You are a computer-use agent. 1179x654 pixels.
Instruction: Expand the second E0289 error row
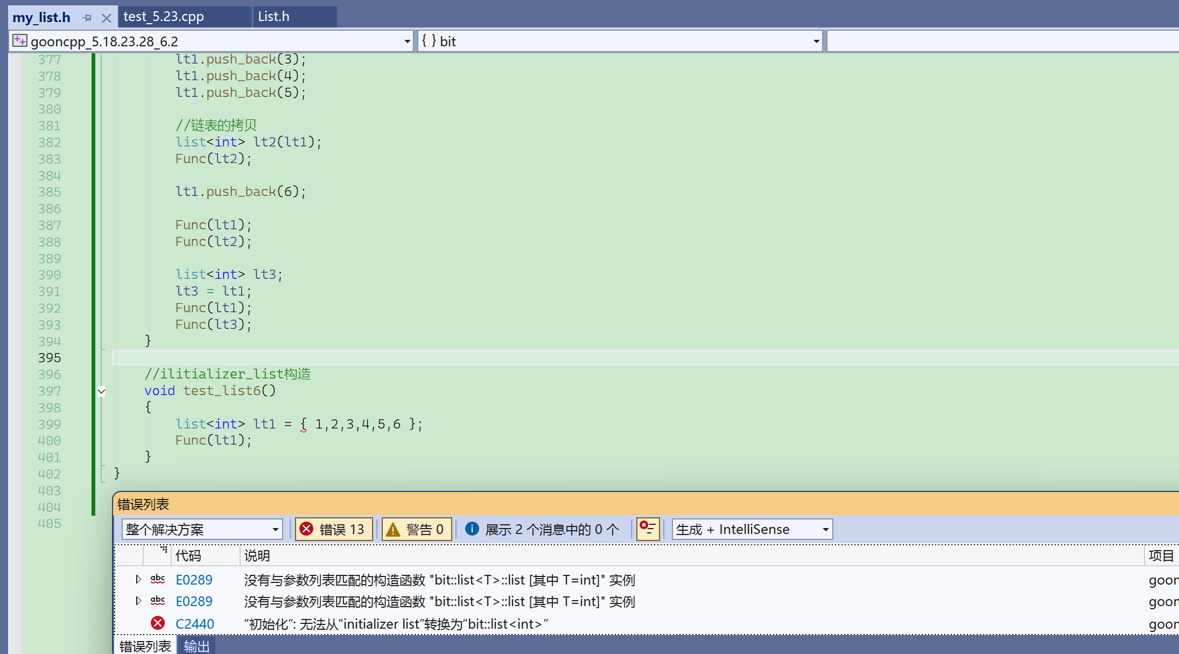point(138,601)
